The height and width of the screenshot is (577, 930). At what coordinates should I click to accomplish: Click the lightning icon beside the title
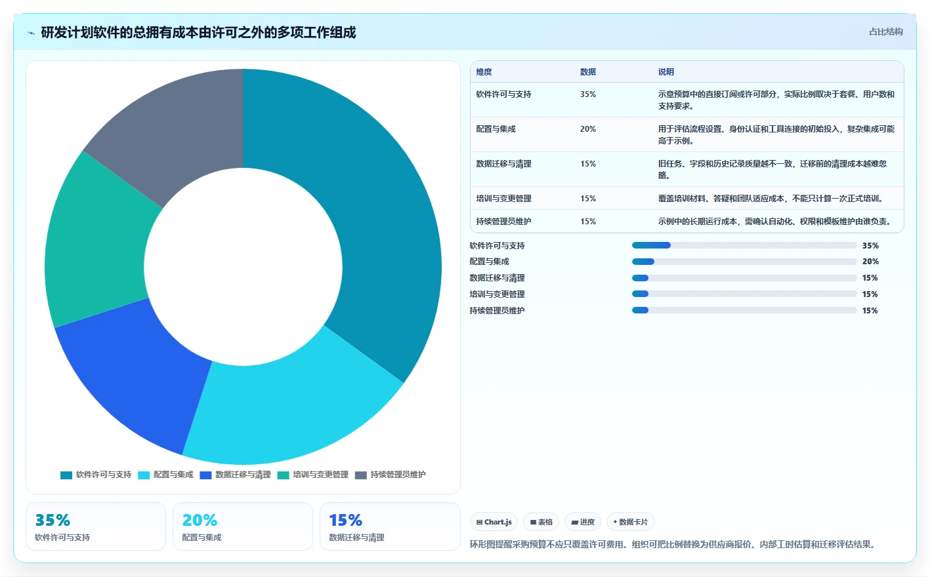31,33
